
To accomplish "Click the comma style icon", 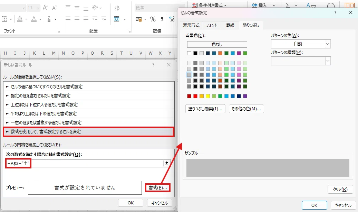I will point(162,19).
